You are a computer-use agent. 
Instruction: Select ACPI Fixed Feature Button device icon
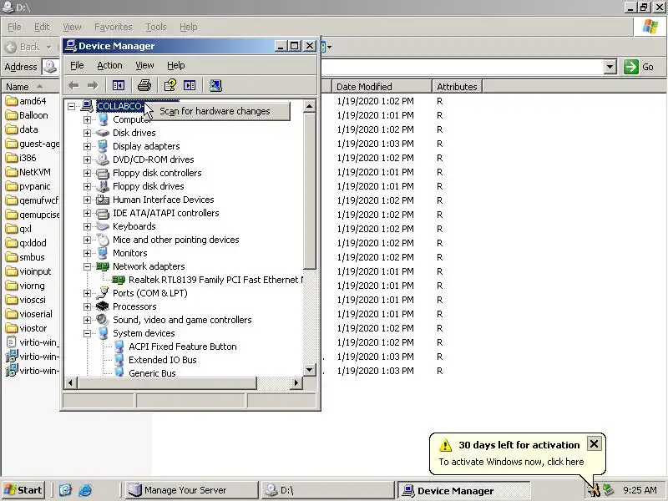119,347
